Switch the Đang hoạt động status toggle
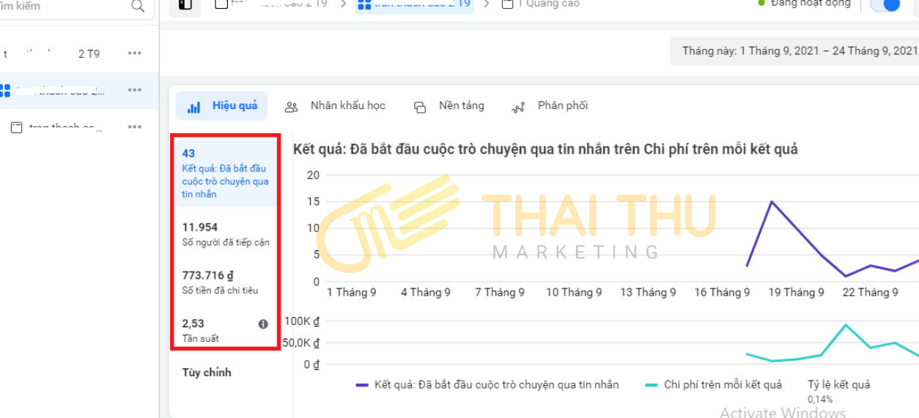Image resolution: width=919 pixels, height=418 pixels. (x=885, y=4)
